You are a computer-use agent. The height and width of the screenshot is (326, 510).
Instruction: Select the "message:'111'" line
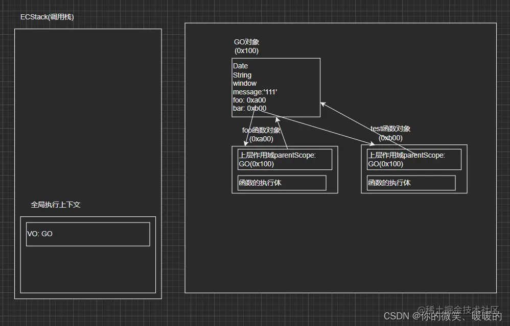click(x=255, y=92)
